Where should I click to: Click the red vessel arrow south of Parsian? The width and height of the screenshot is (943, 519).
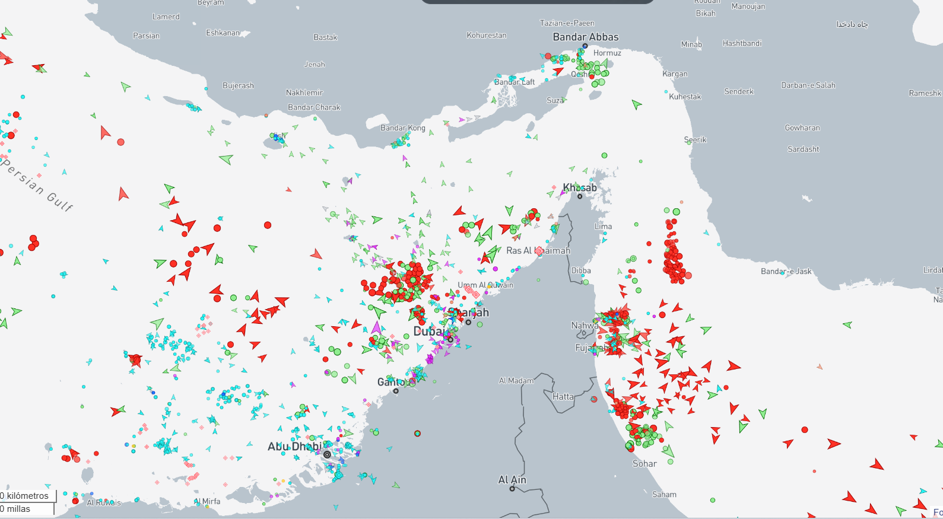pyautogui.click(x=105, y=132)
